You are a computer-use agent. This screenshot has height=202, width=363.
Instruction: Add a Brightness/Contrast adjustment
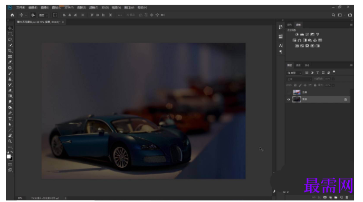click(297, 34)
